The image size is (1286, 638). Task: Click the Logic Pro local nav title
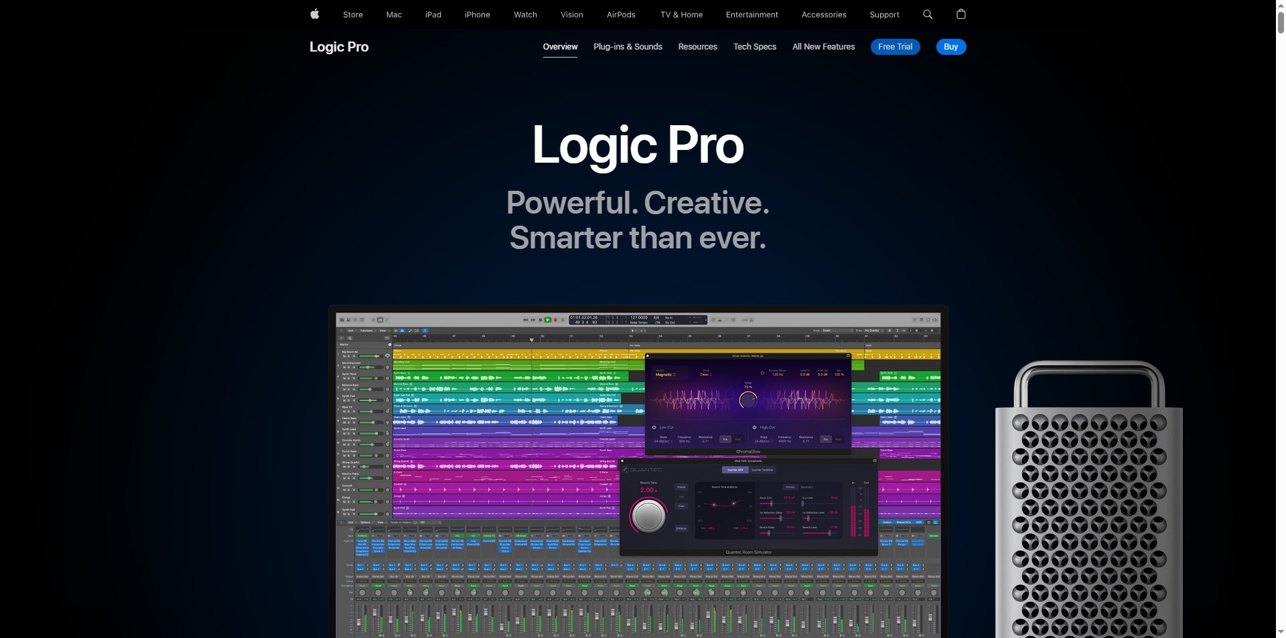coord(339,47)
